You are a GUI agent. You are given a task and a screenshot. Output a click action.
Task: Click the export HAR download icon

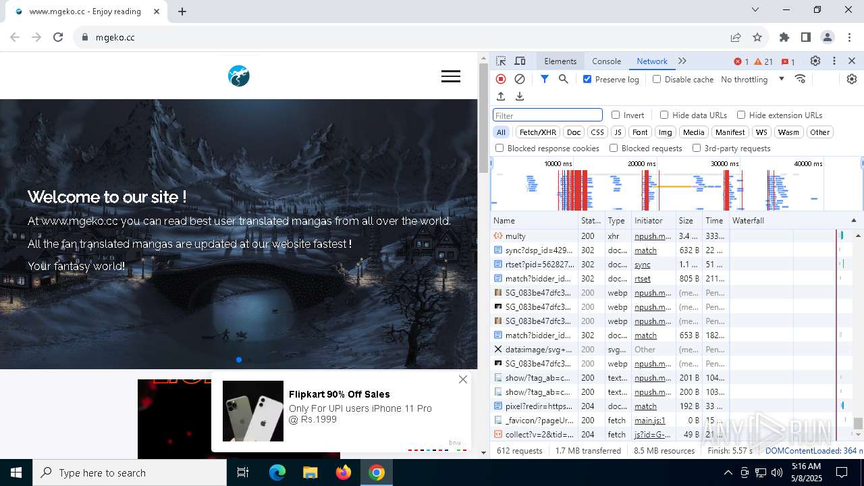coord(520,97)
